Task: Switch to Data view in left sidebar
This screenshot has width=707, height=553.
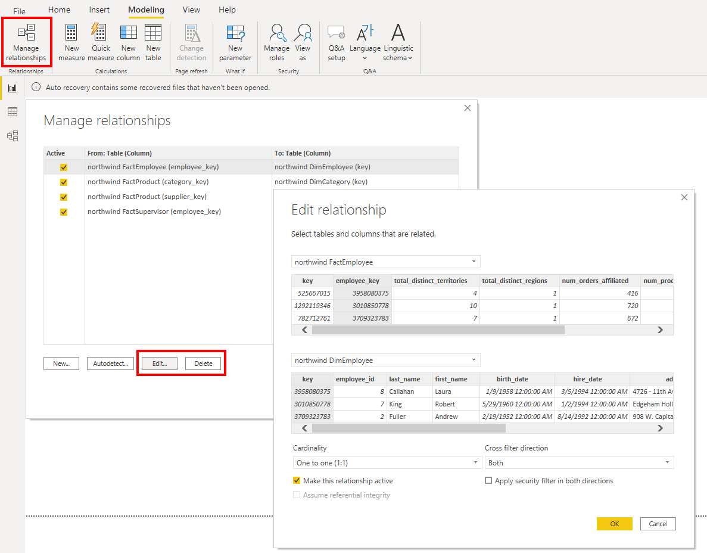Action: [13, 112]
